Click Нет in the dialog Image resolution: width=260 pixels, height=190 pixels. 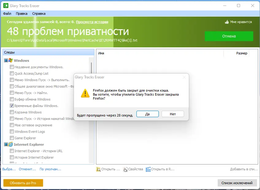pos(173,114)
